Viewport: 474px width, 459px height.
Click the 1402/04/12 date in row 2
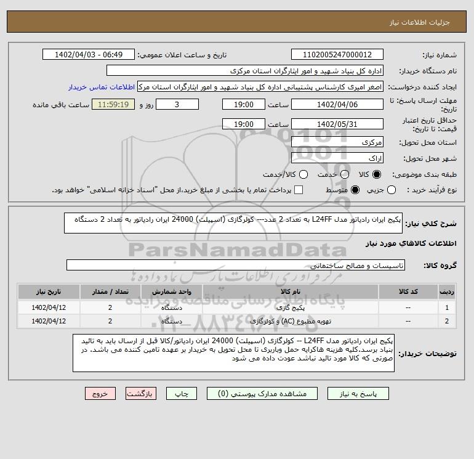tap(49, 321)
